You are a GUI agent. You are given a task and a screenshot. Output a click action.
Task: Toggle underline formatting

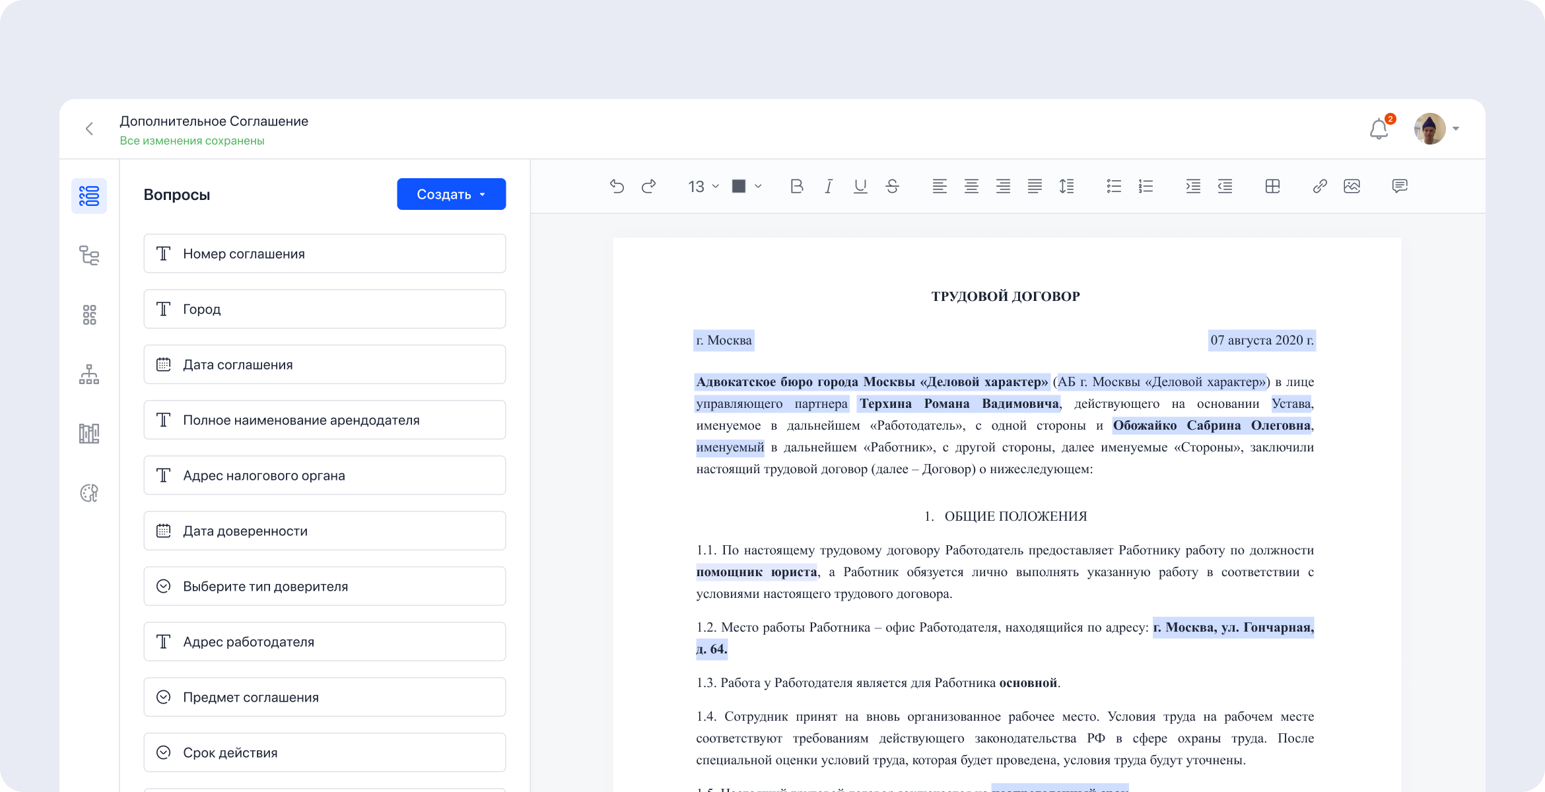[x=860, y=186]
